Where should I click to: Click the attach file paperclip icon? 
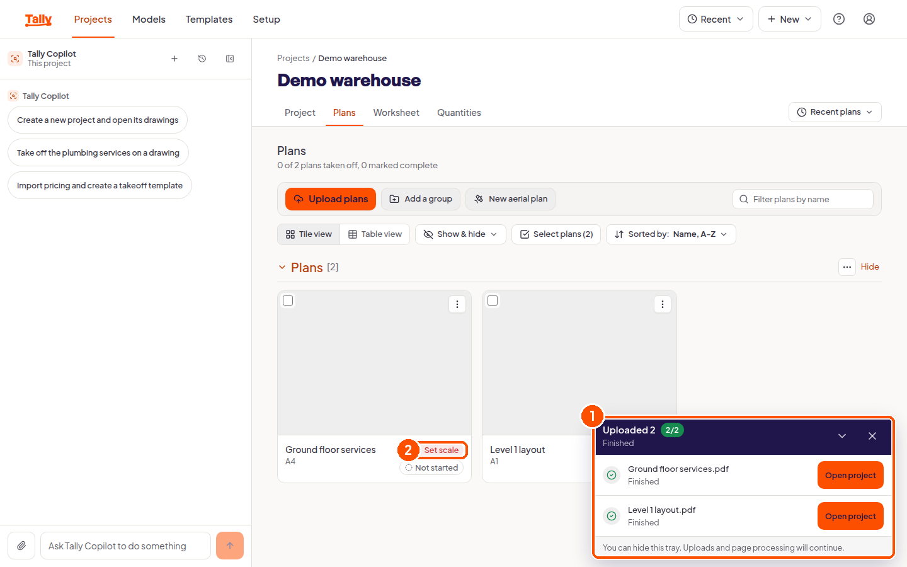coord(21,546)
